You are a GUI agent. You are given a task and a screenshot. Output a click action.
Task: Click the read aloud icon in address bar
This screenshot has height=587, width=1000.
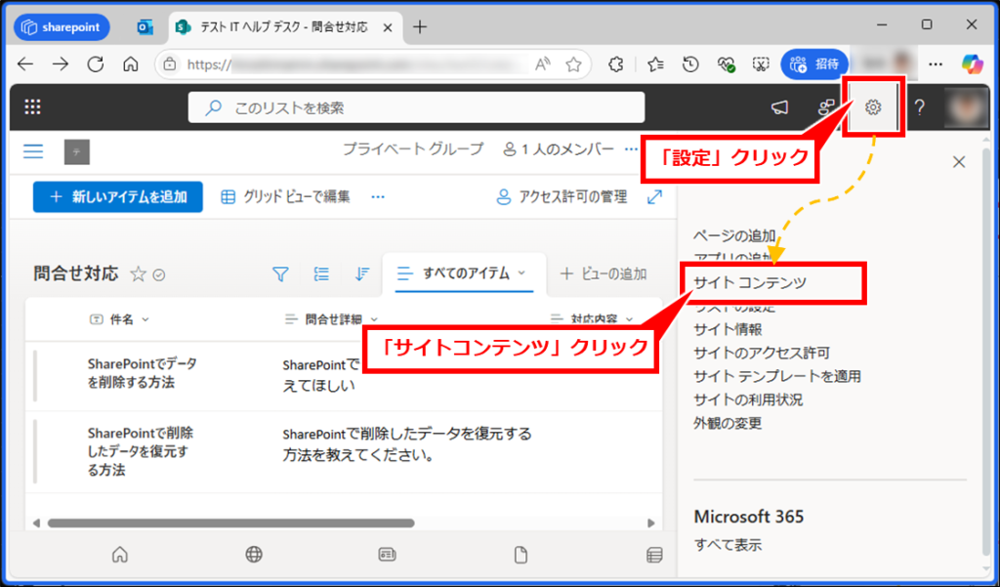[543, 63]
